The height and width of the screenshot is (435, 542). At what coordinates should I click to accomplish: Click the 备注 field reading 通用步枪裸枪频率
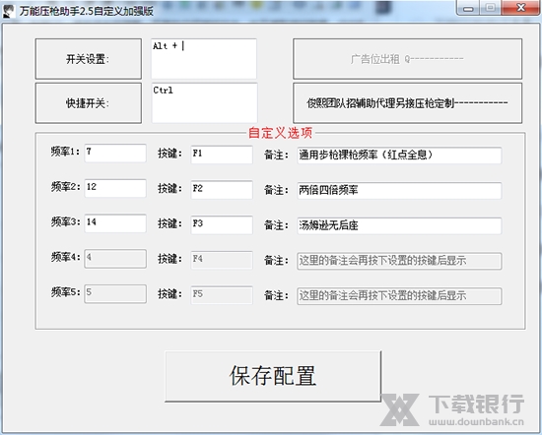click(x=399, y=155)
